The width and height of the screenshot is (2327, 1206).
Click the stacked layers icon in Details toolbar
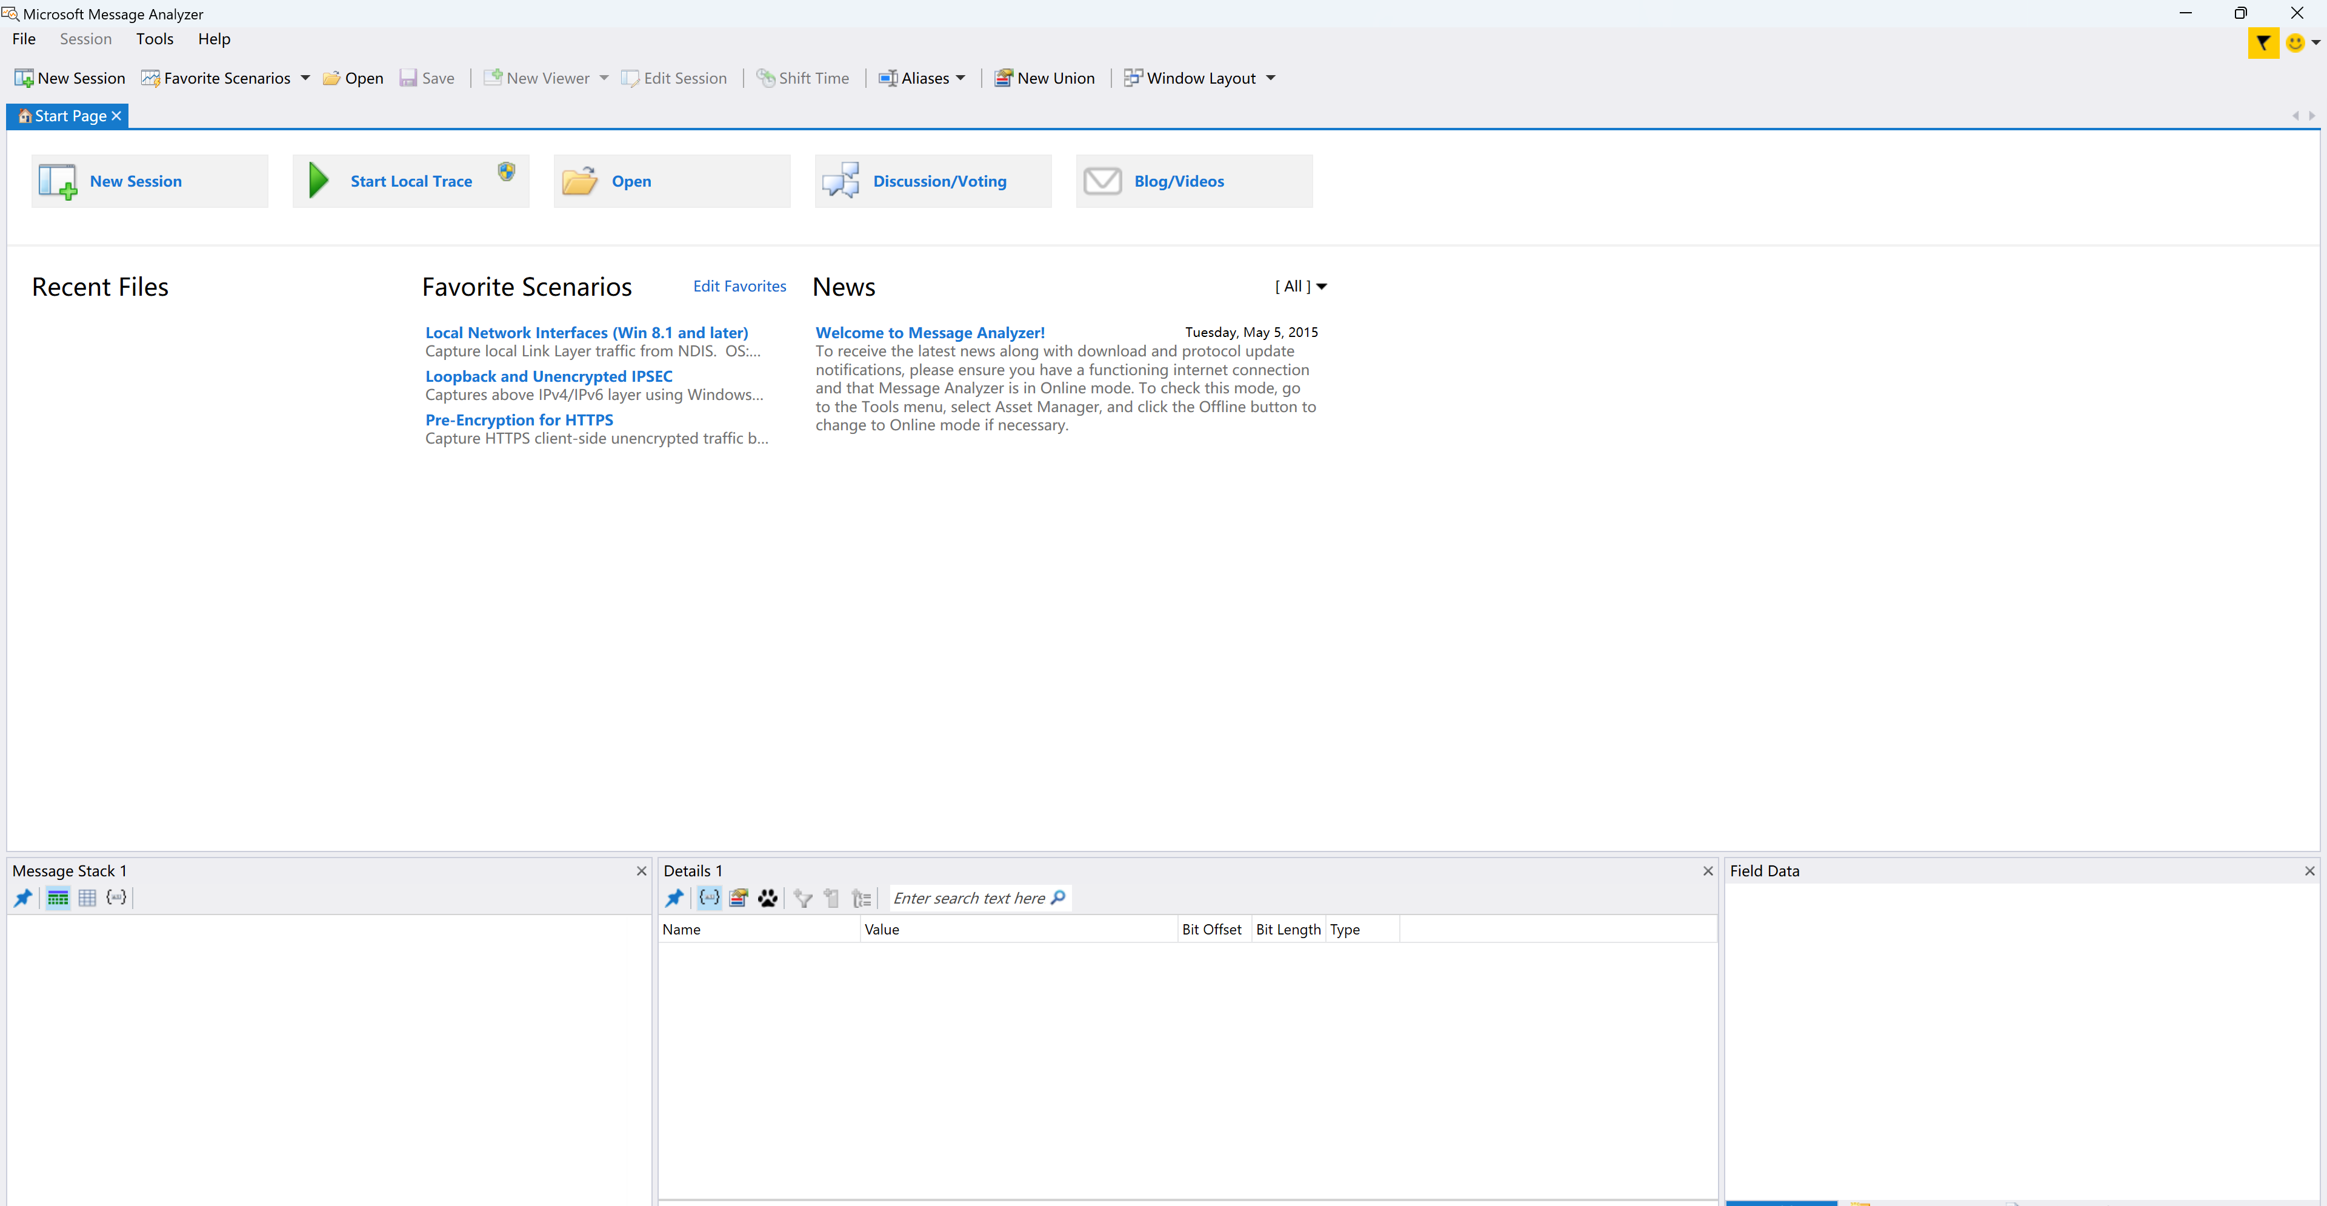739,898
